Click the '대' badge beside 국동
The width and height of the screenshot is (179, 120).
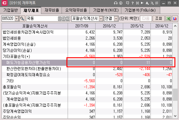point(64,19)
